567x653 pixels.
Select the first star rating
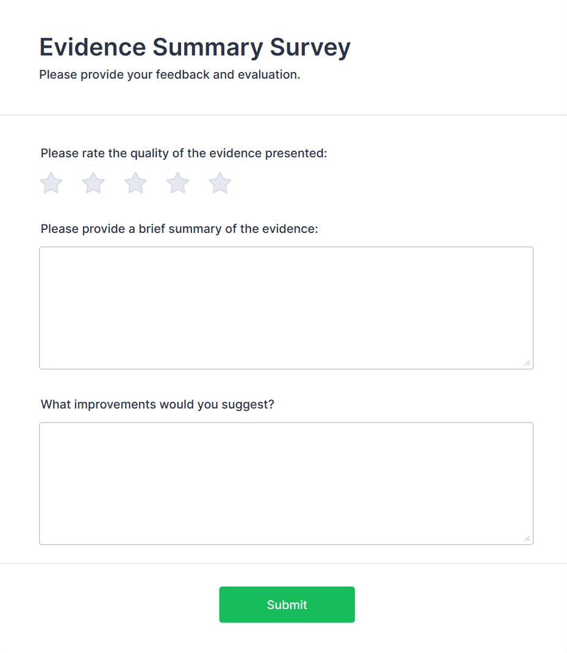[51, 183]
